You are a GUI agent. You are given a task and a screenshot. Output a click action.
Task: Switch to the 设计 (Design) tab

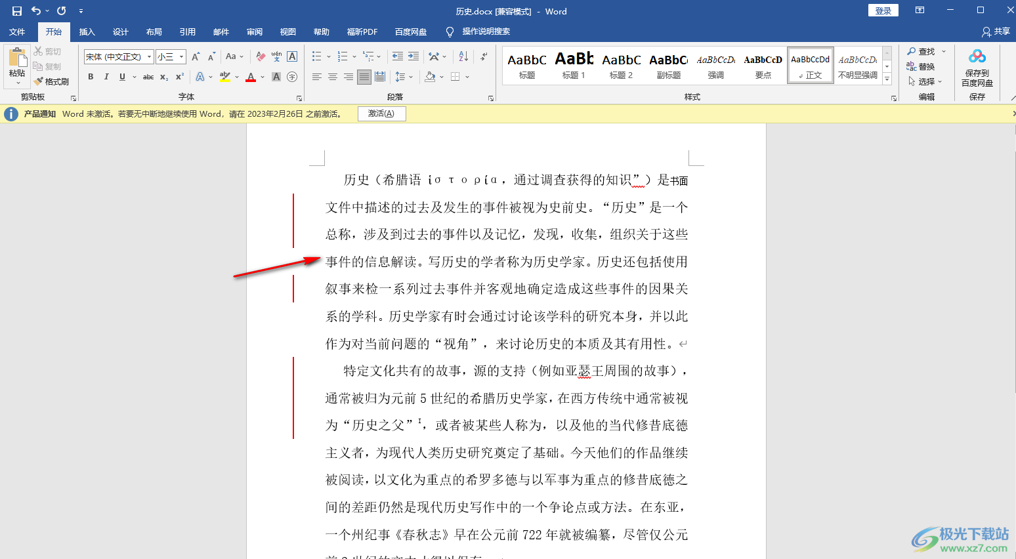(121, 31)
